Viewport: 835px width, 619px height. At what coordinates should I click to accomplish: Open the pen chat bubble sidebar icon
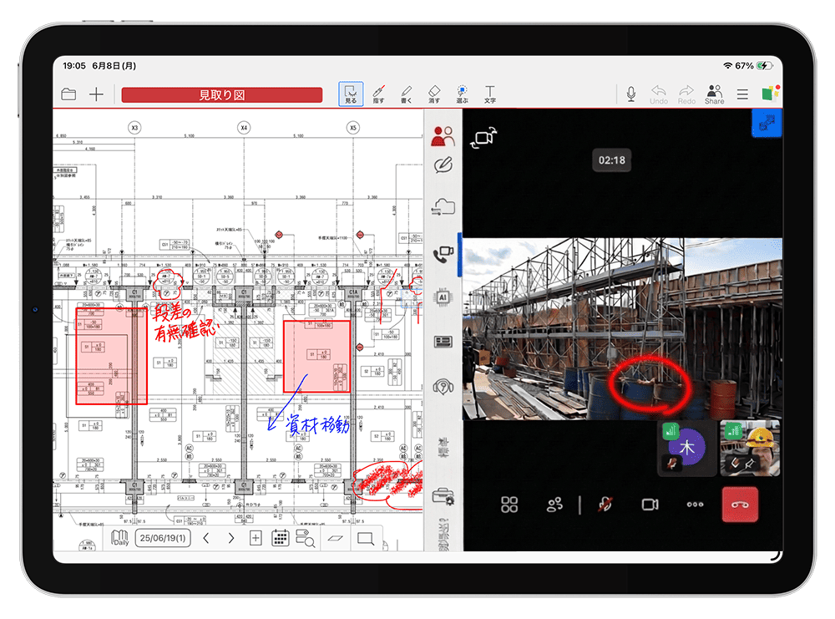click(x=443, y=165)
